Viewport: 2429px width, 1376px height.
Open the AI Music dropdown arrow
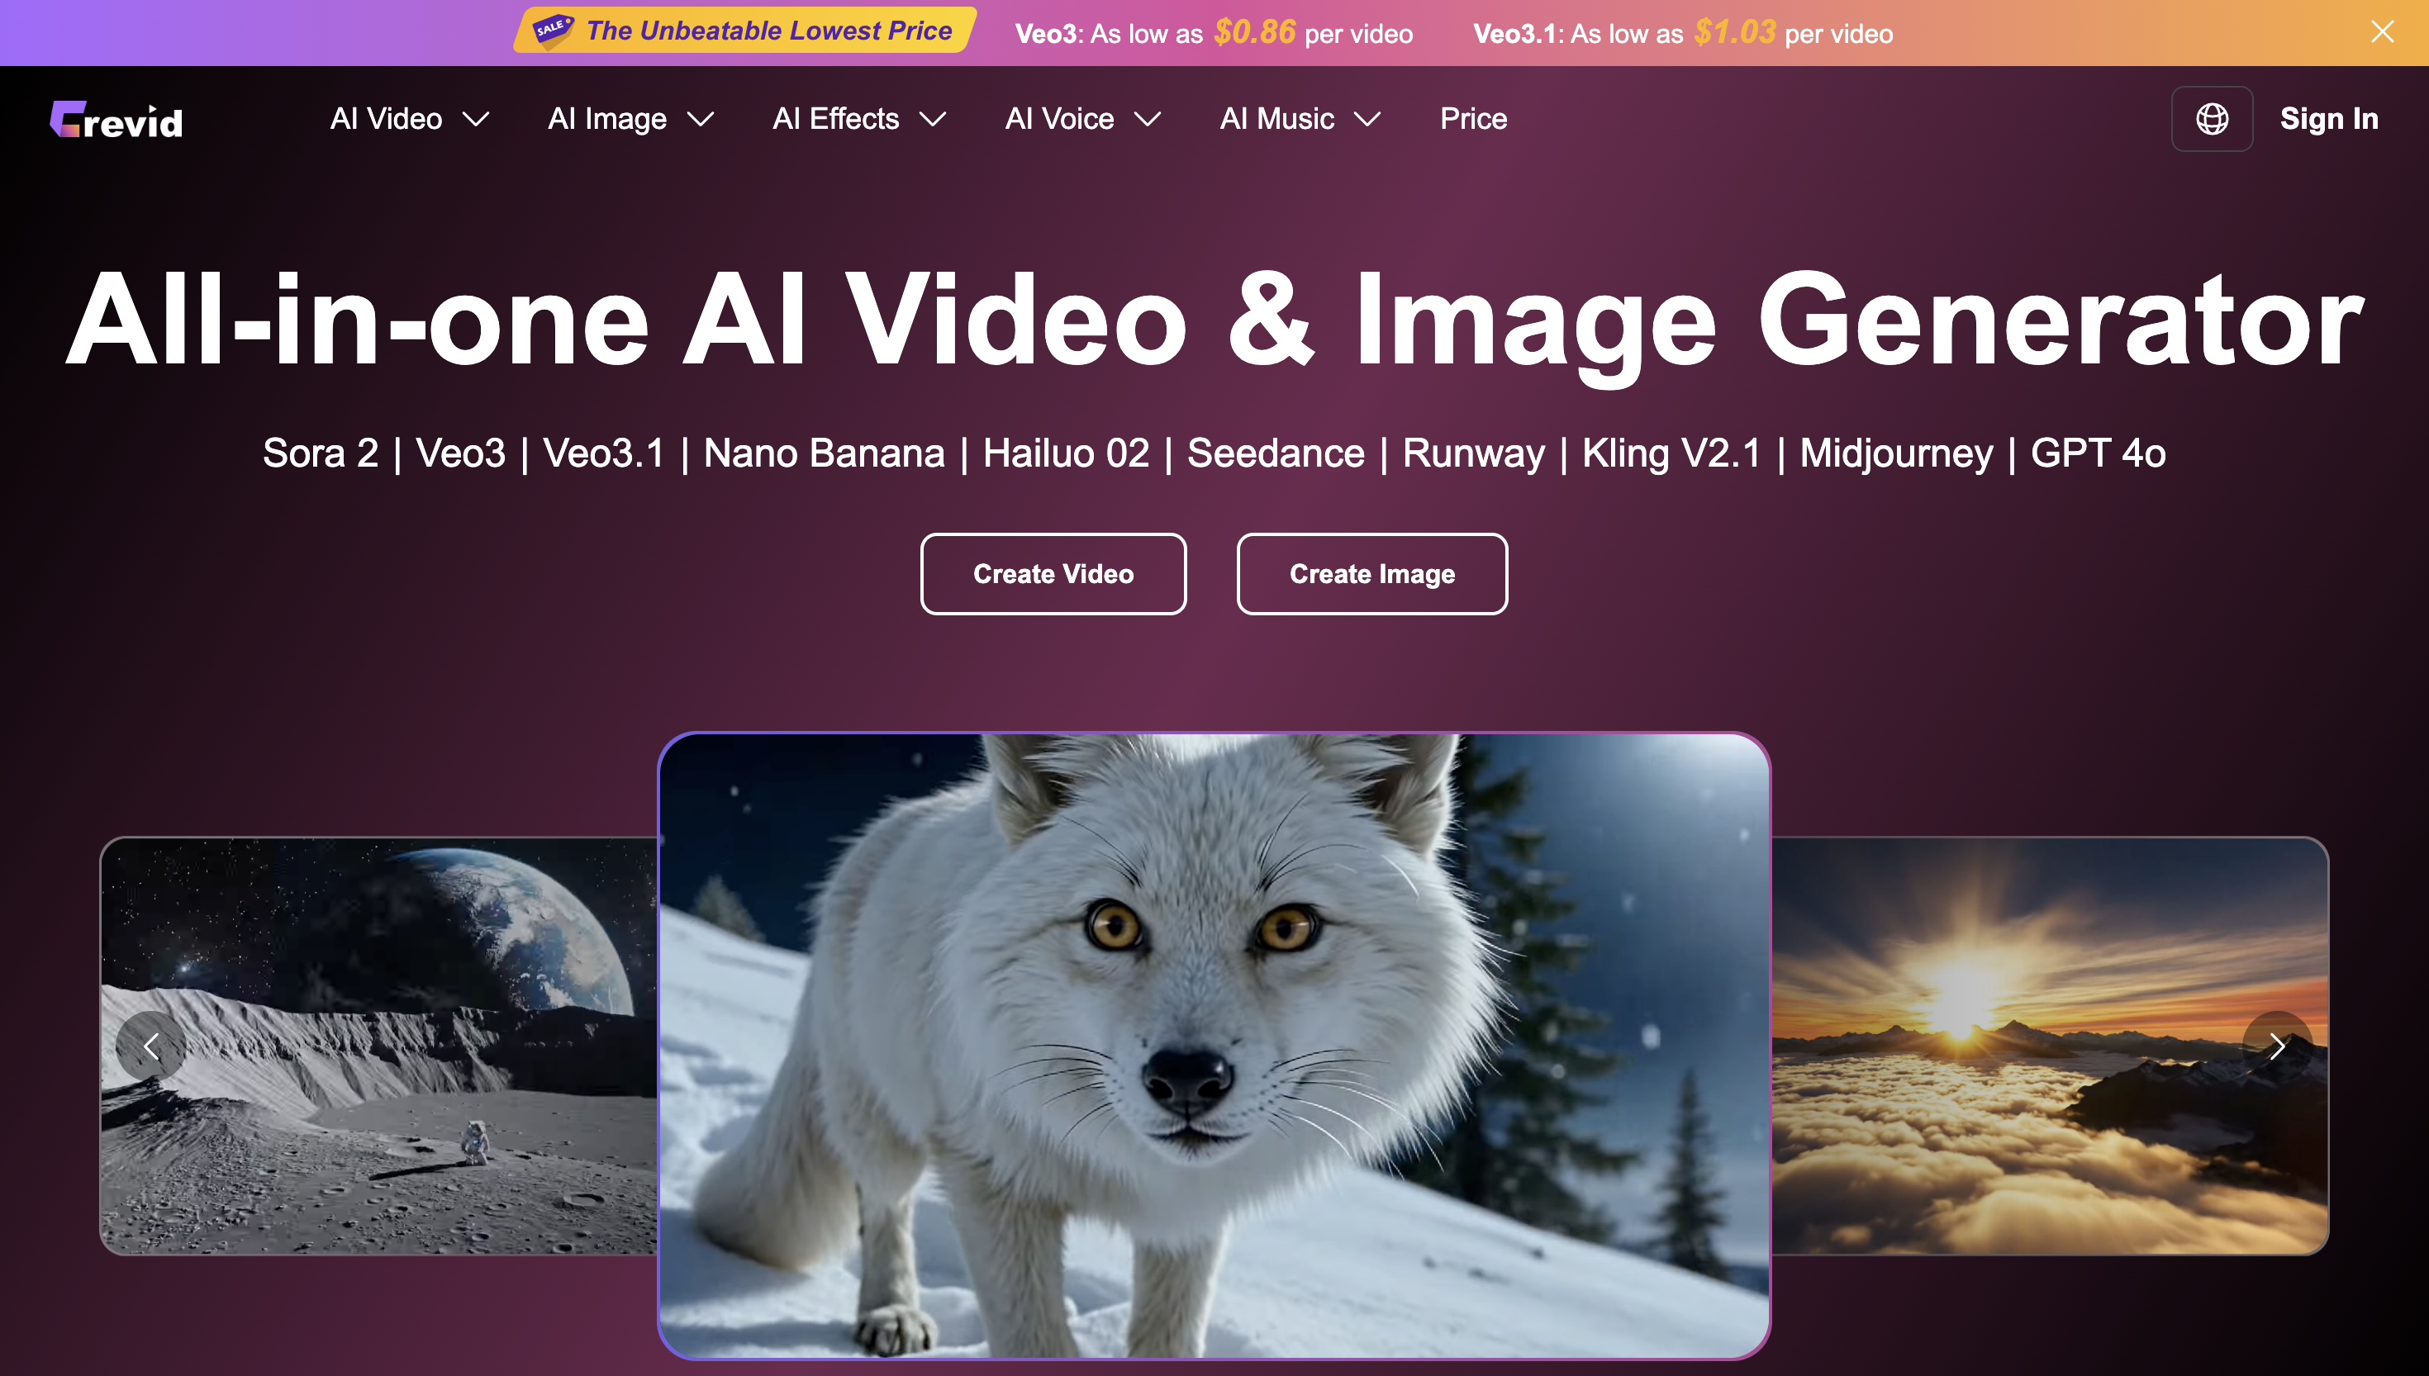(1367, 119)
